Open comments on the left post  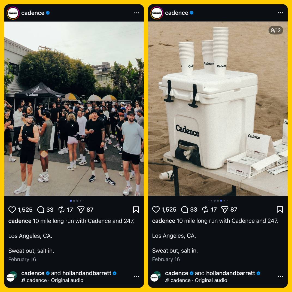[41, 209]
